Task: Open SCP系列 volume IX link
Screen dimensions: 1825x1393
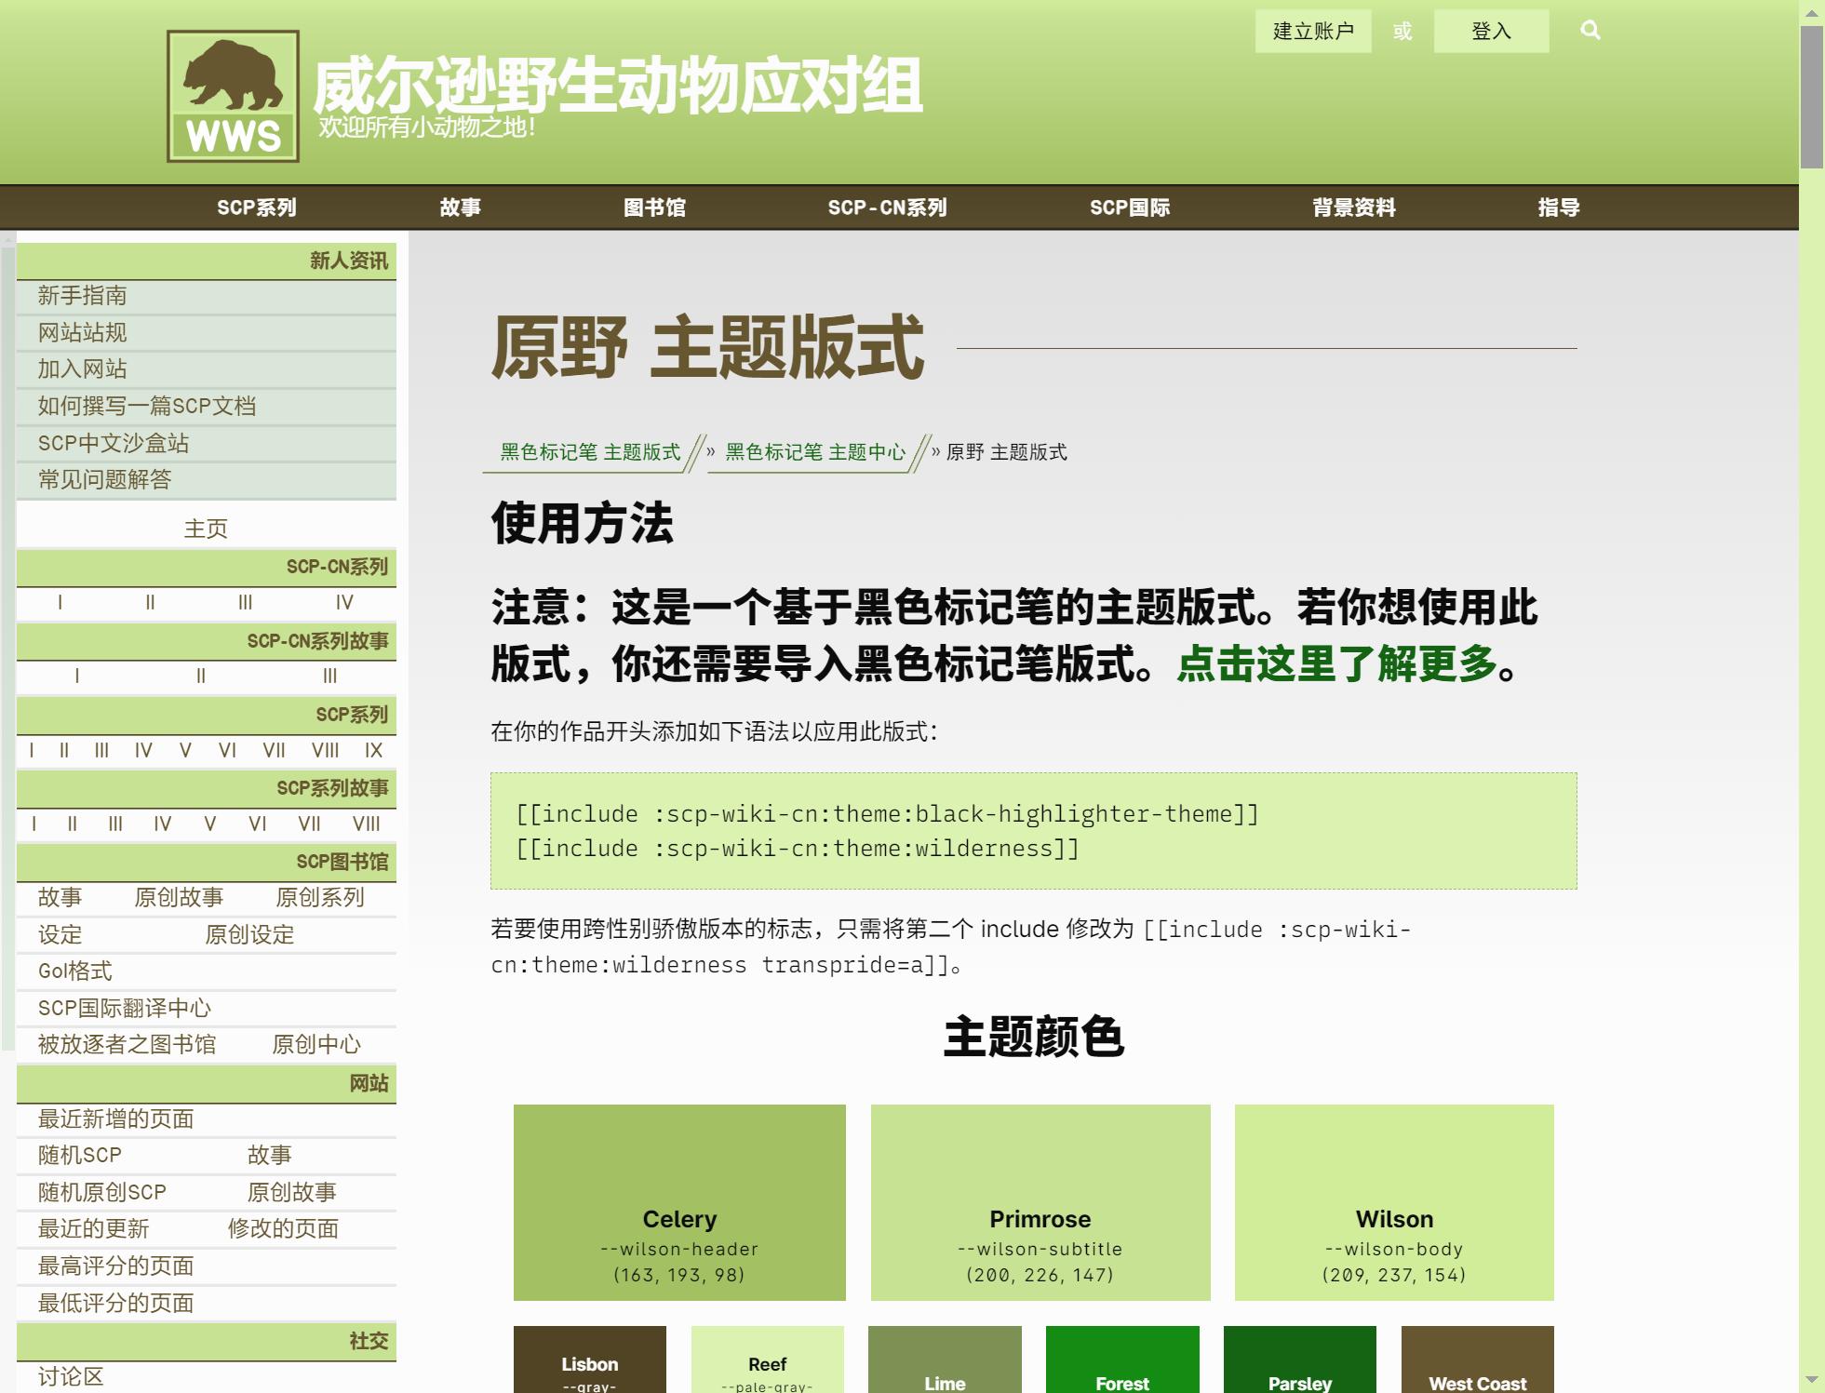Action: click(373, 750)
